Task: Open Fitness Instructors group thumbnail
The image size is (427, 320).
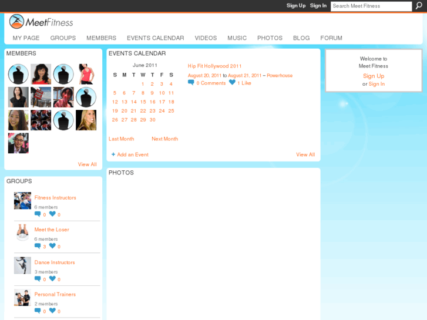Action: click(22, 200)
